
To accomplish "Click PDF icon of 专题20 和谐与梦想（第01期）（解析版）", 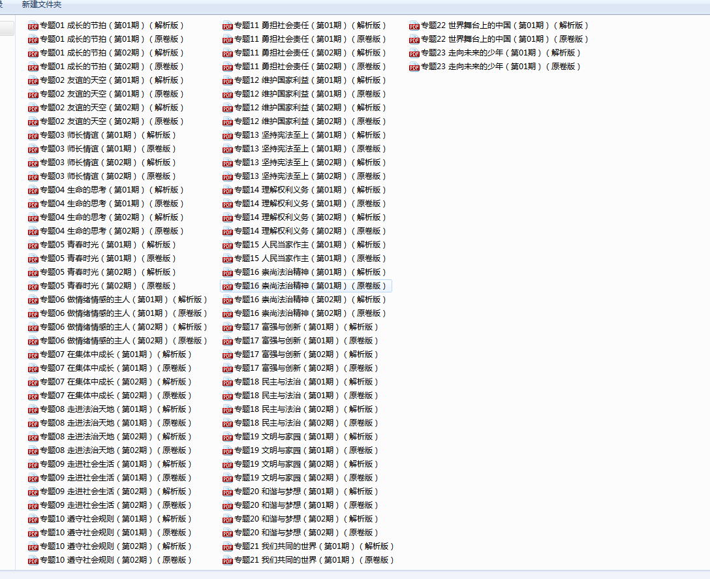I will pyautogui.click(x=228, y=492).
